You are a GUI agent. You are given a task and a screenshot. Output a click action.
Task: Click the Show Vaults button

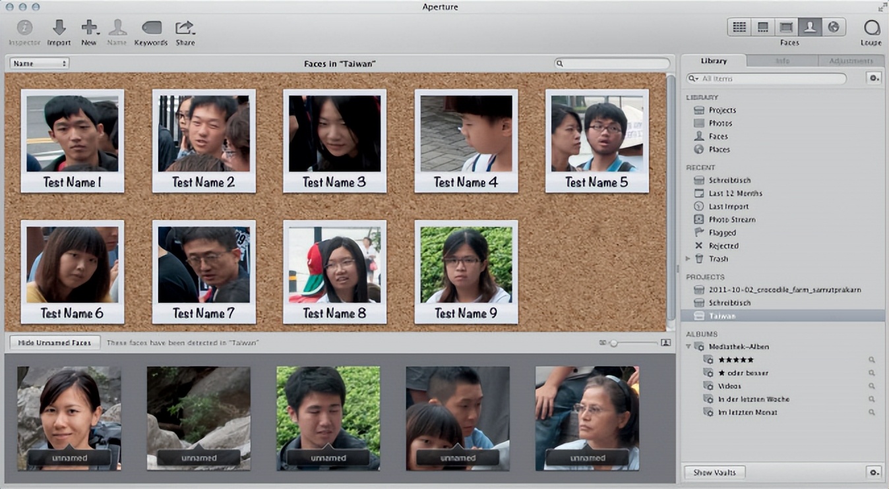(714, 473)
